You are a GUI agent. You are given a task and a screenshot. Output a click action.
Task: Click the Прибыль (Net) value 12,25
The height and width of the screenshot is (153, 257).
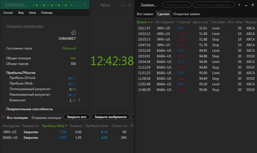tap(72, 84)
